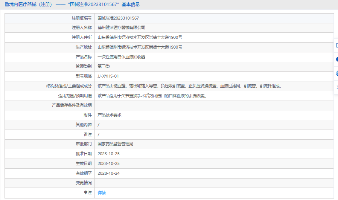Click the 有效期至 row label

[84, 173]
